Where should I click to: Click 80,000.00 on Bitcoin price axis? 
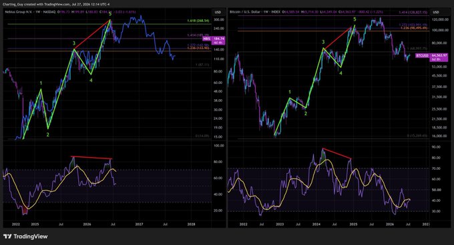click(x=439, y=43)
